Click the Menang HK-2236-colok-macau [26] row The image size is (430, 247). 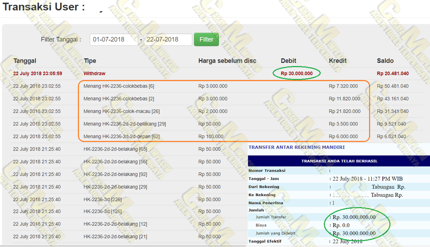[121, 112]
